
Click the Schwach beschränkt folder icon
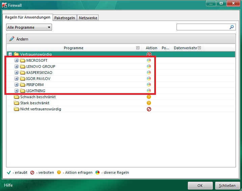[16, 97]
